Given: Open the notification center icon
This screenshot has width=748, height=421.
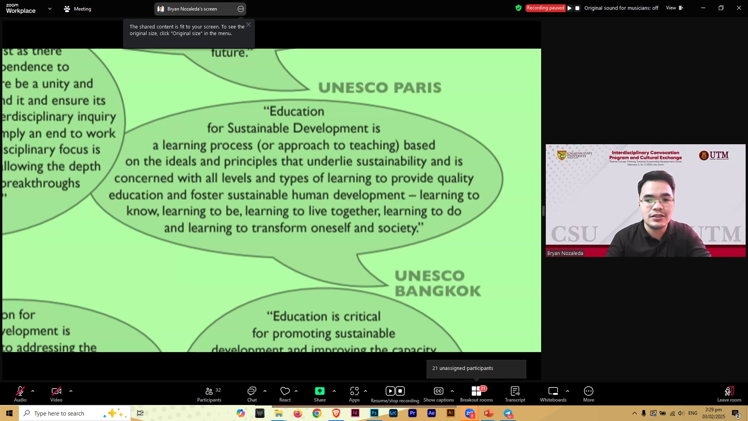Looking at the screenshot, I should coord(736,413).
